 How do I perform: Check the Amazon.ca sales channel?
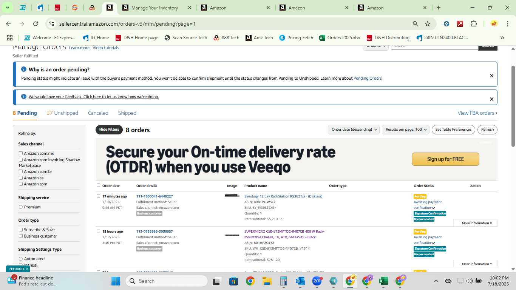click(x=21, y=178)
